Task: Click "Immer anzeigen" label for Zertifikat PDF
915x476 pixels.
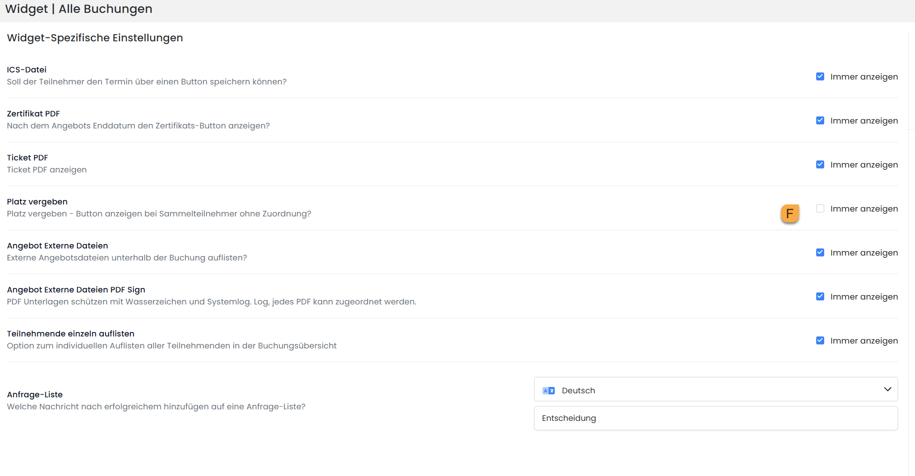Action: point(863,121)
